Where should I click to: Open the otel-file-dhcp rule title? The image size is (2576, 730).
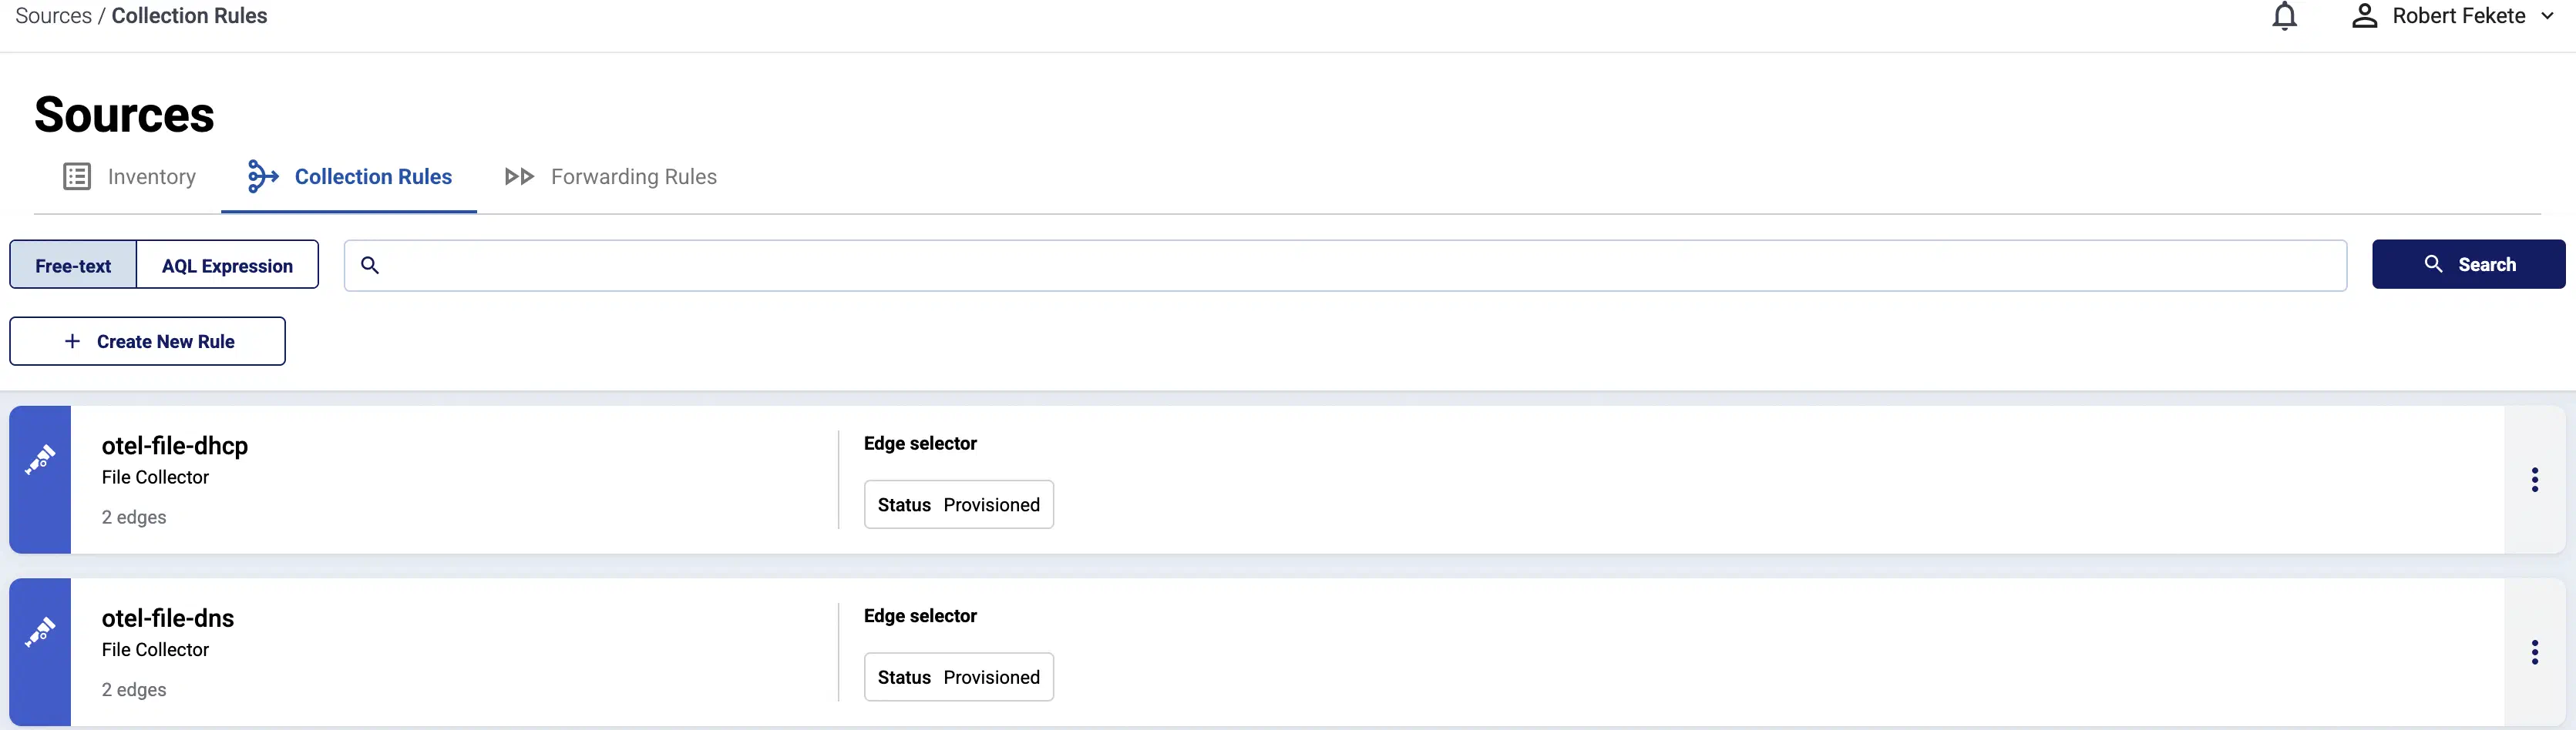[x=175, y=445]
